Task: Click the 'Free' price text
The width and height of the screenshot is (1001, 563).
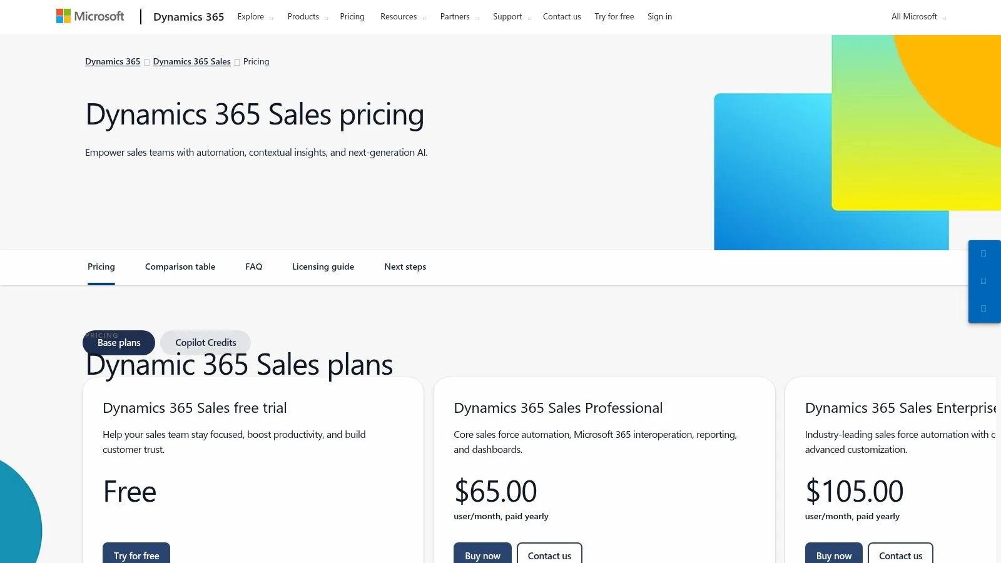Action: tap(130, 492)
